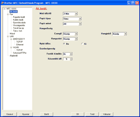
Task: Click the Változtat button
Action: (107, 114)
